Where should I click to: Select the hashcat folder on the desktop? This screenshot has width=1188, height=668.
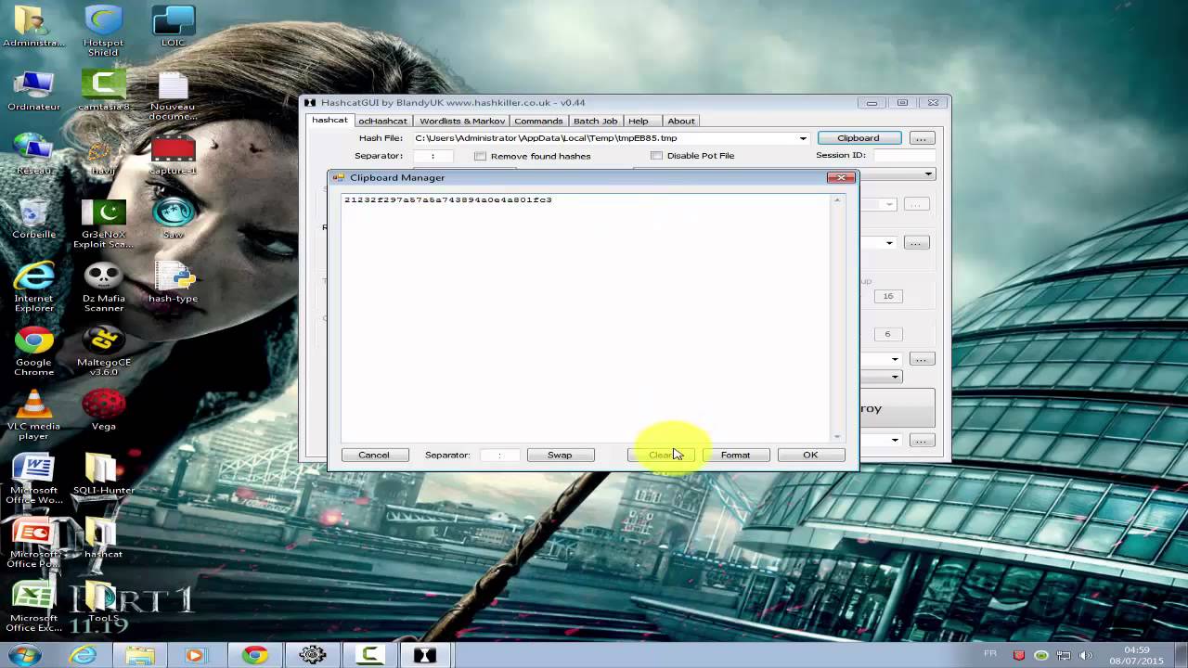(x=103, y=538)
